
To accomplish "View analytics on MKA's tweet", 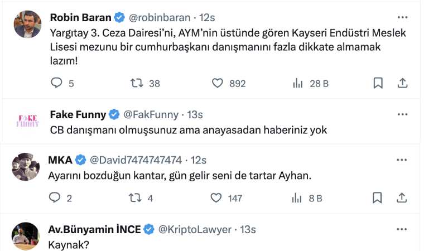I will point(298,197).
